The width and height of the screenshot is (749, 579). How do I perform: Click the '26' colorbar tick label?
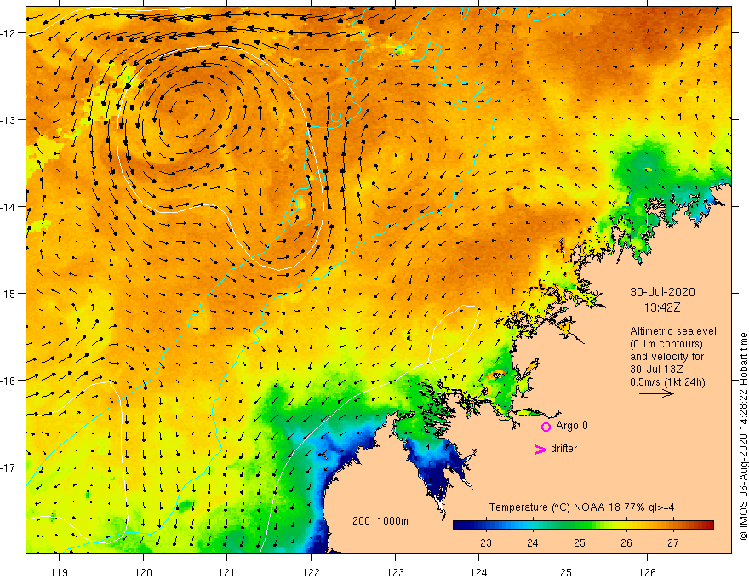pos(626,542)
